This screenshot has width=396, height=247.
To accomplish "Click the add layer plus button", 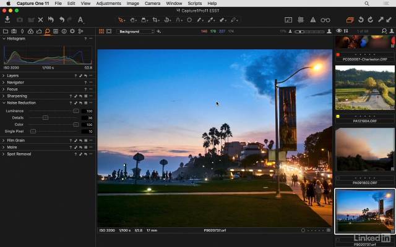I will pos(159,31).
